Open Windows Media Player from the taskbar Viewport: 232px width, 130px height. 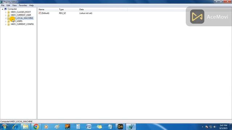click(x=46, y=127)
